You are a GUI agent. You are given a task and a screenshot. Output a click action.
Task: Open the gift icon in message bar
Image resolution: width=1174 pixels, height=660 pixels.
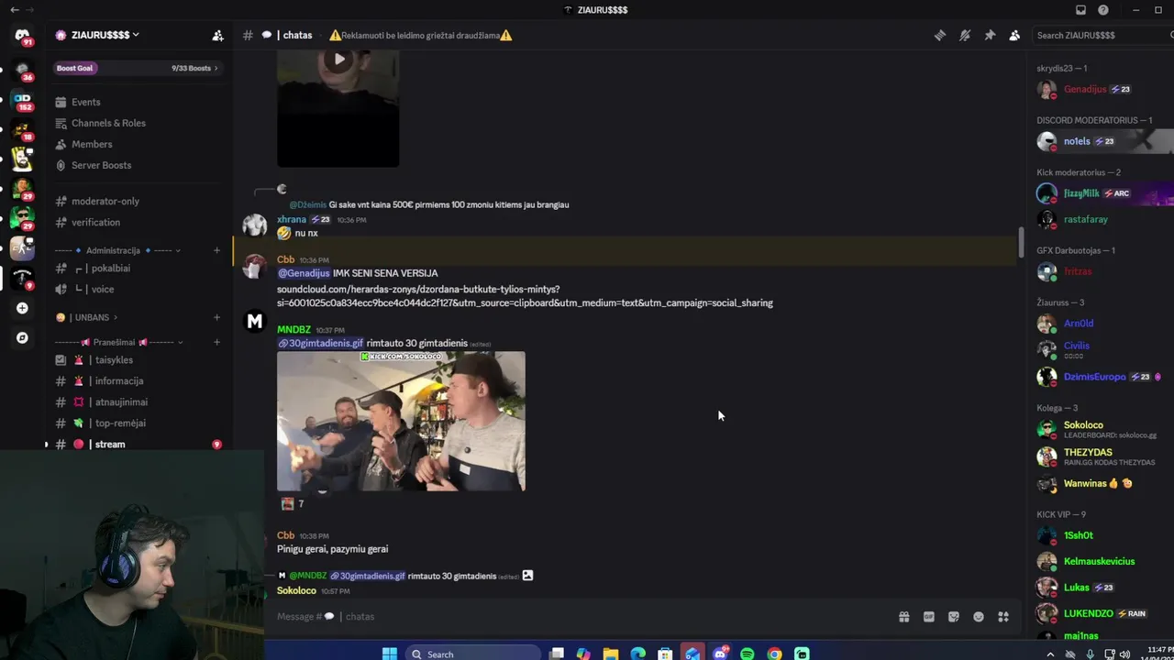click(x=903, y=617)
